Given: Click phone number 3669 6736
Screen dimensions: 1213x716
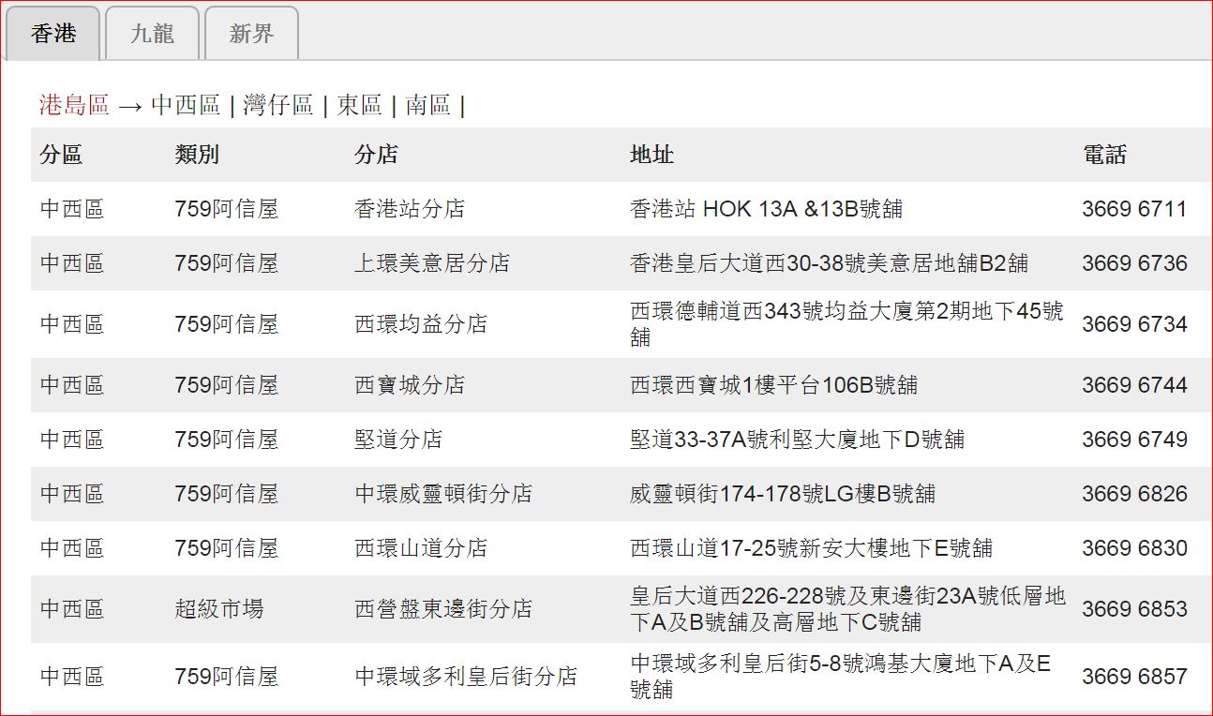Looking at the screenshot, I should click(x=1134, y=263).
